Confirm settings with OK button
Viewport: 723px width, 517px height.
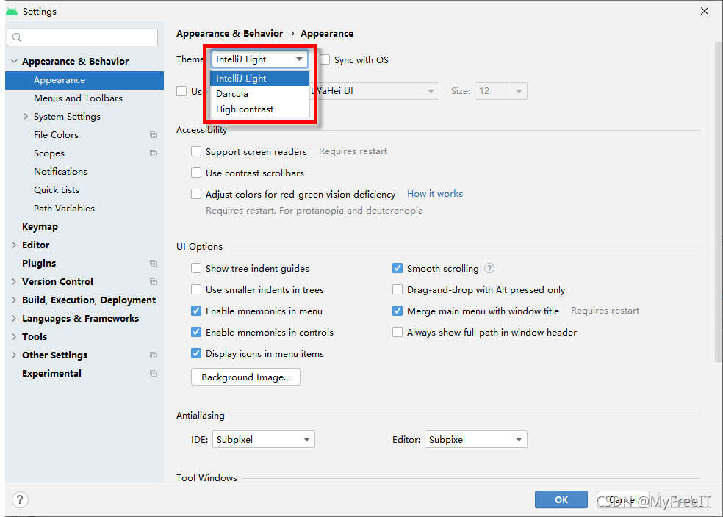(561, 499)
